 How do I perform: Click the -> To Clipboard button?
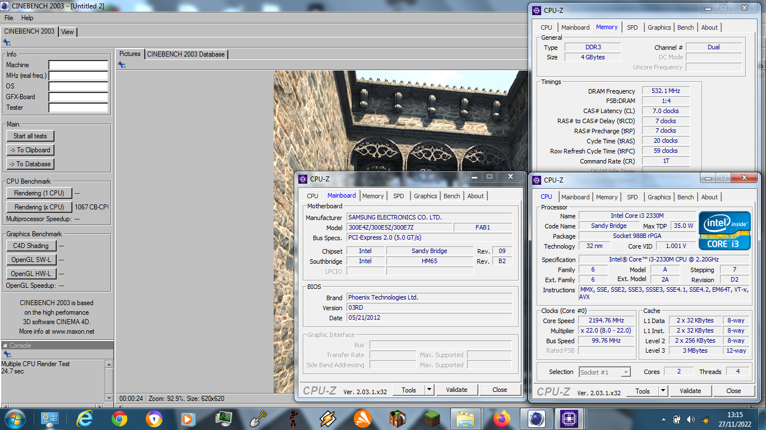pyautogui.click(x=30, y=150)
